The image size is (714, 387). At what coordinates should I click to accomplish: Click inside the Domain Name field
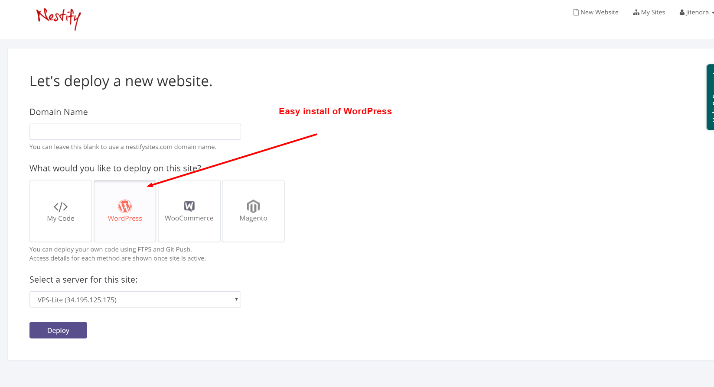tap(135, 132)
